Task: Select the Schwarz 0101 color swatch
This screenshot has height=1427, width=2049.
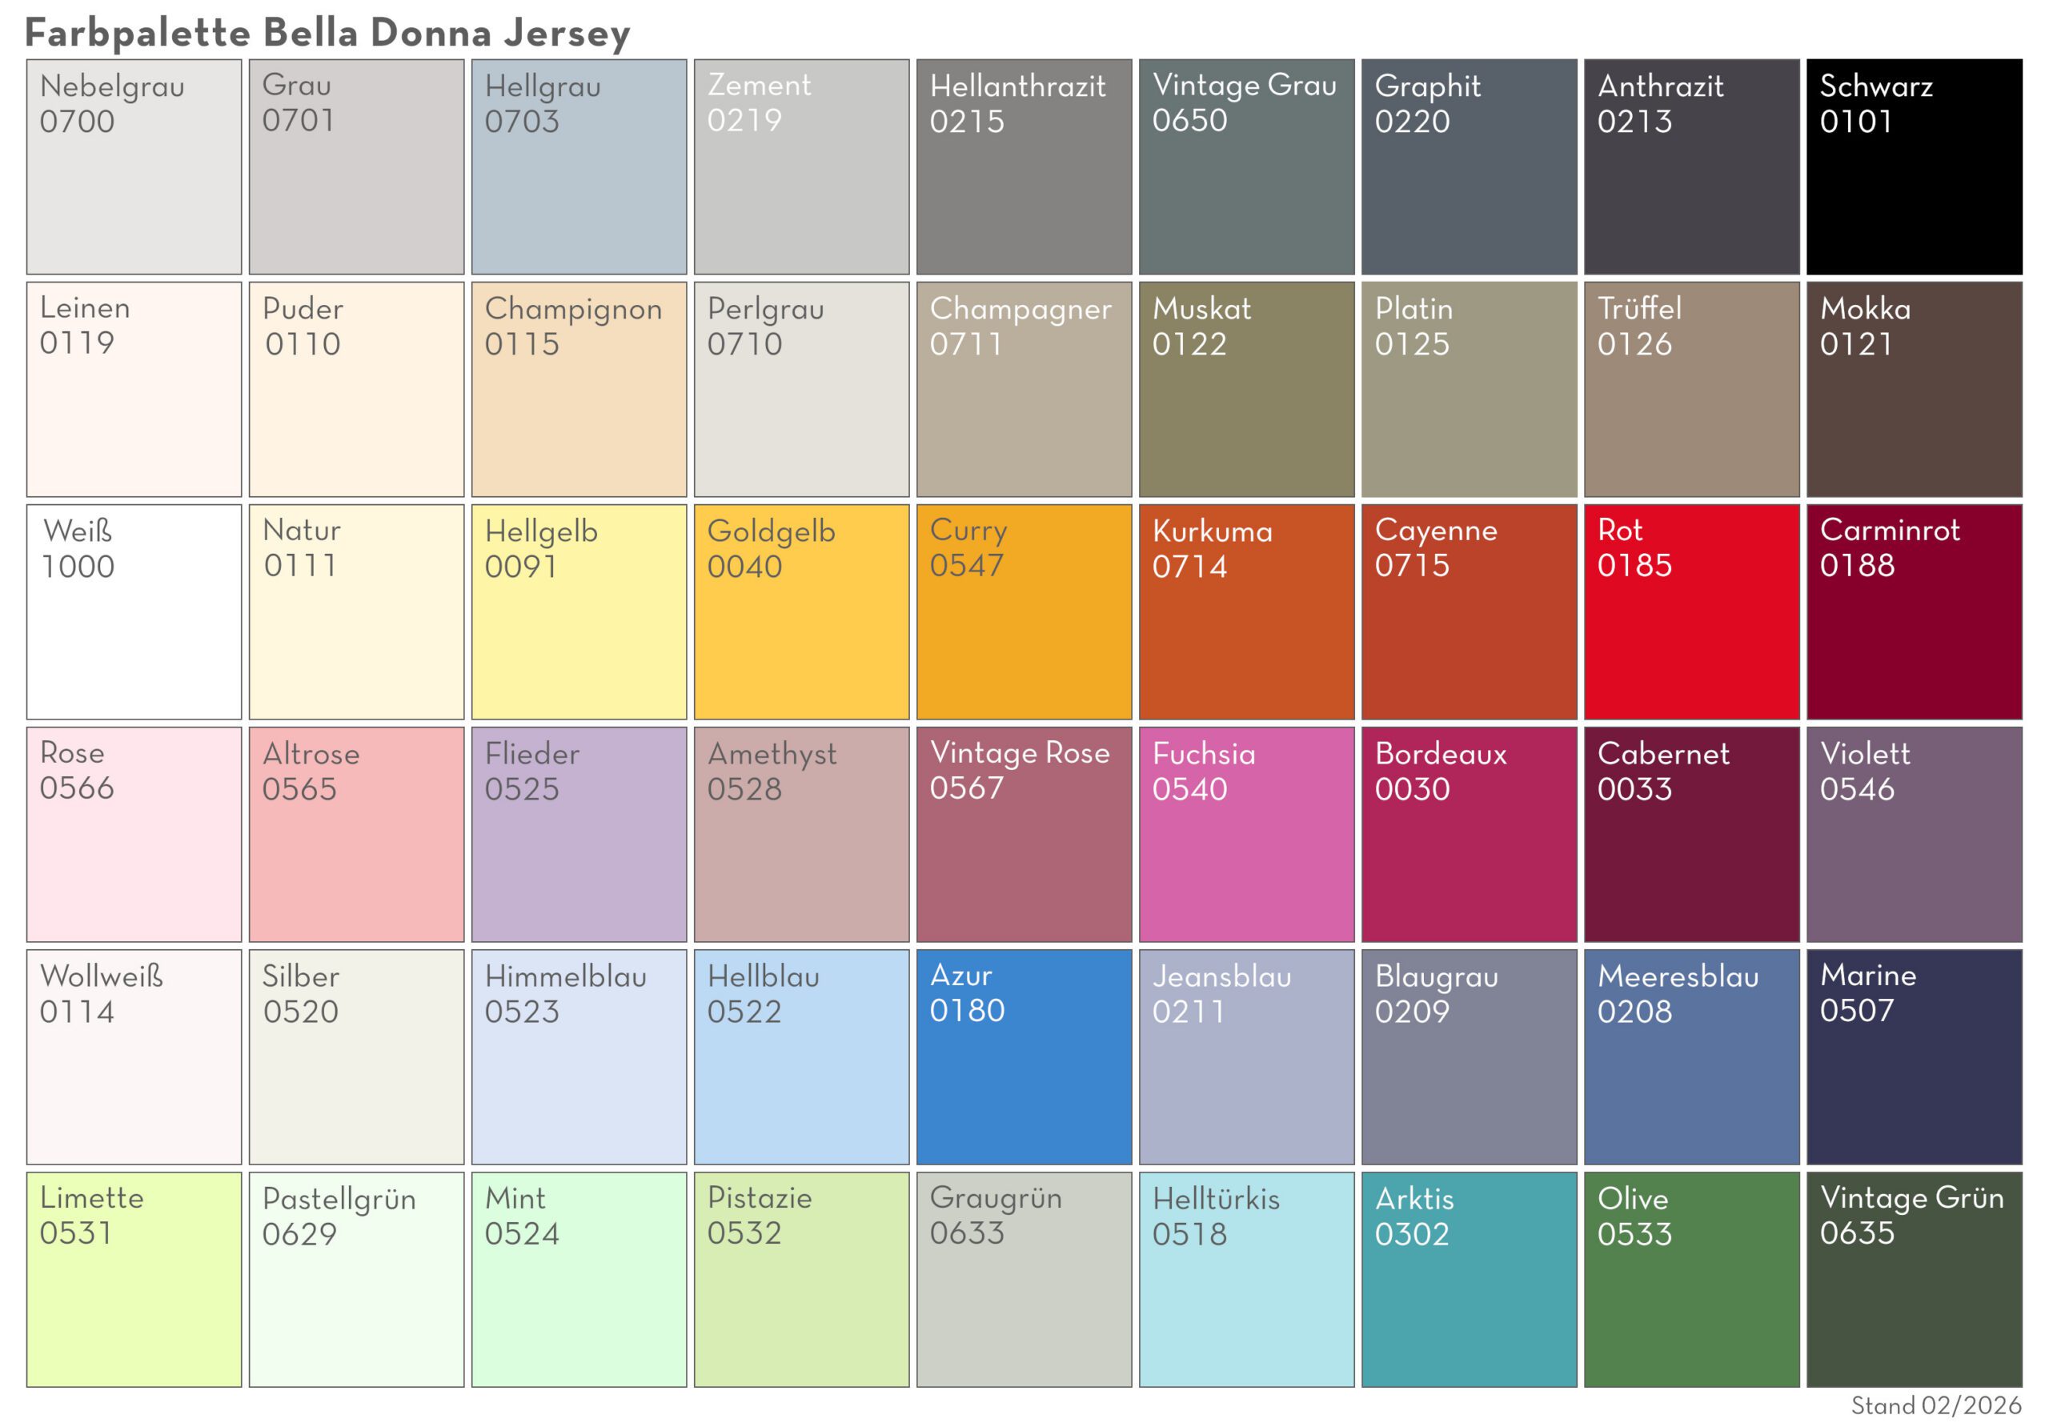Action: tap(1910, 165)
